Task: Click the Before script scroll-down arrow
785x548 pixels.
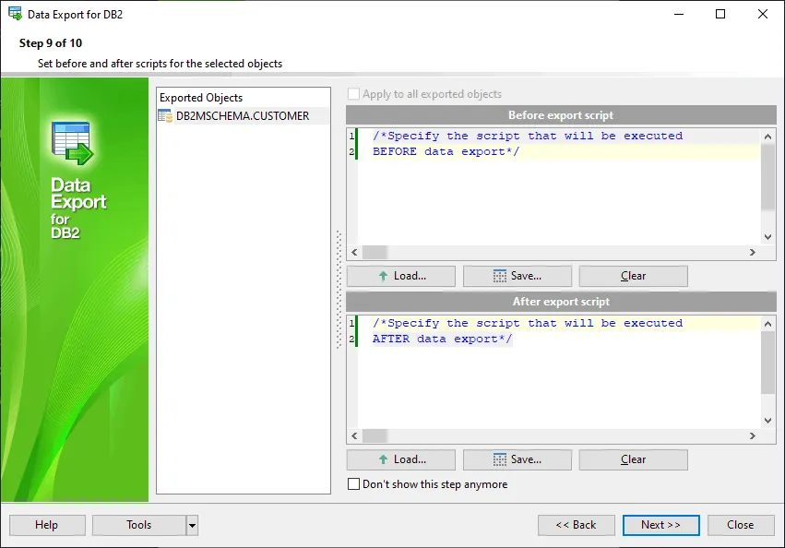Action: (767, 237)
